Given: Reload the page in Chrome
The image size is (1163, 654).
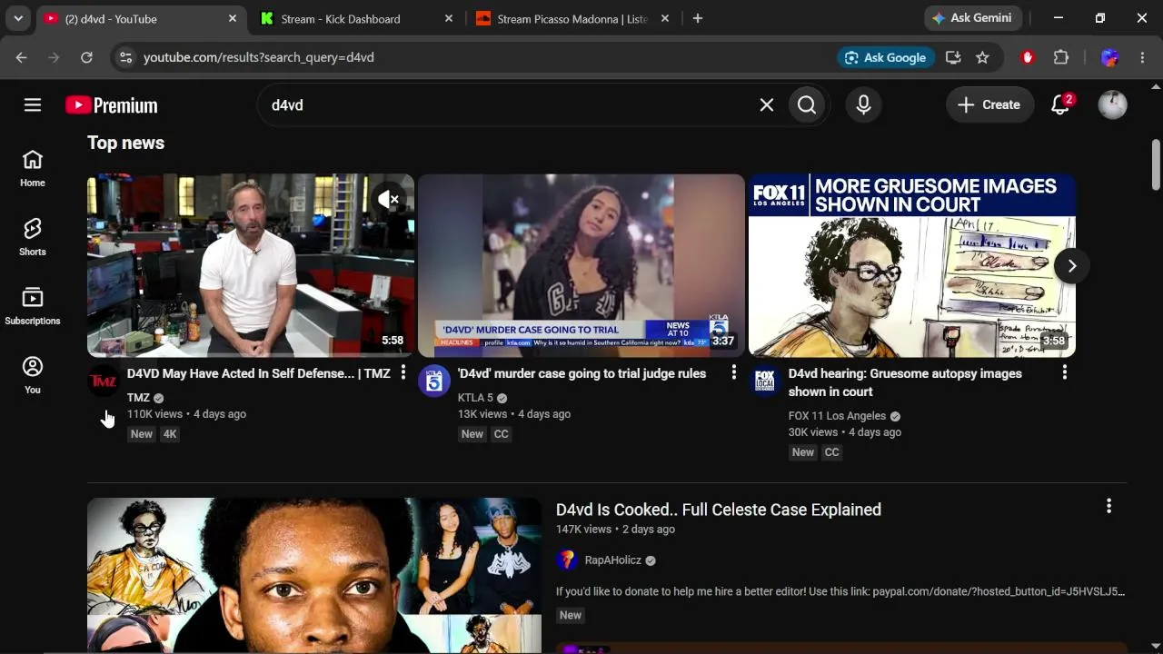Looking at the screenshot, I should (86, 57).
